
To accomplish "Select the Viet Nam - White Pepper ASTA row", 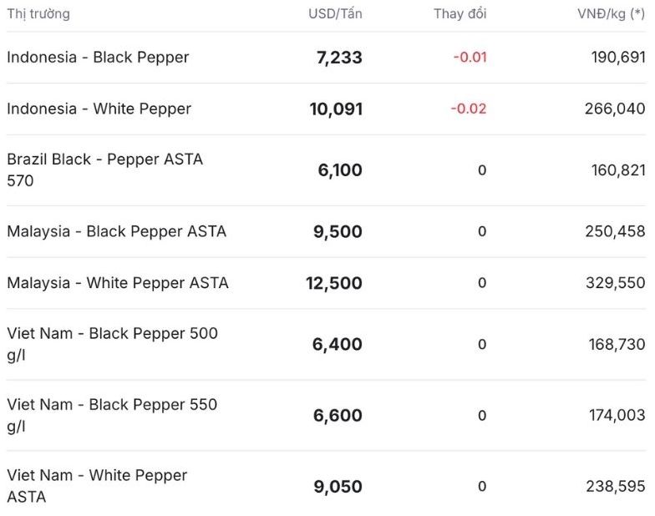I will (x=97, y=486).
